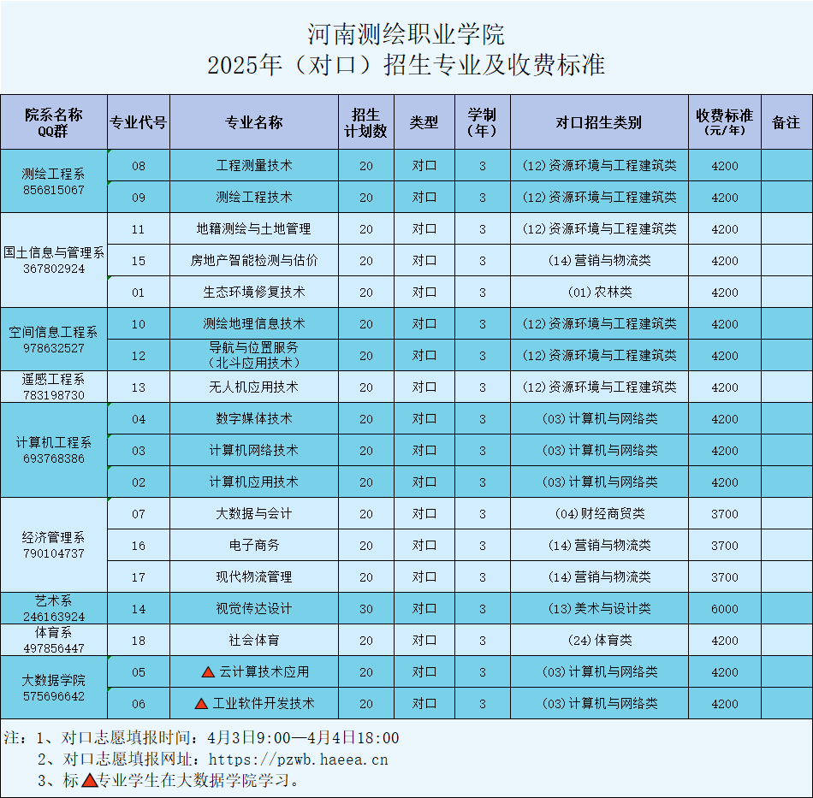813x798 pixels.
Task: Select the 院系名称 QQ群 column header
Action: point(54,122)
